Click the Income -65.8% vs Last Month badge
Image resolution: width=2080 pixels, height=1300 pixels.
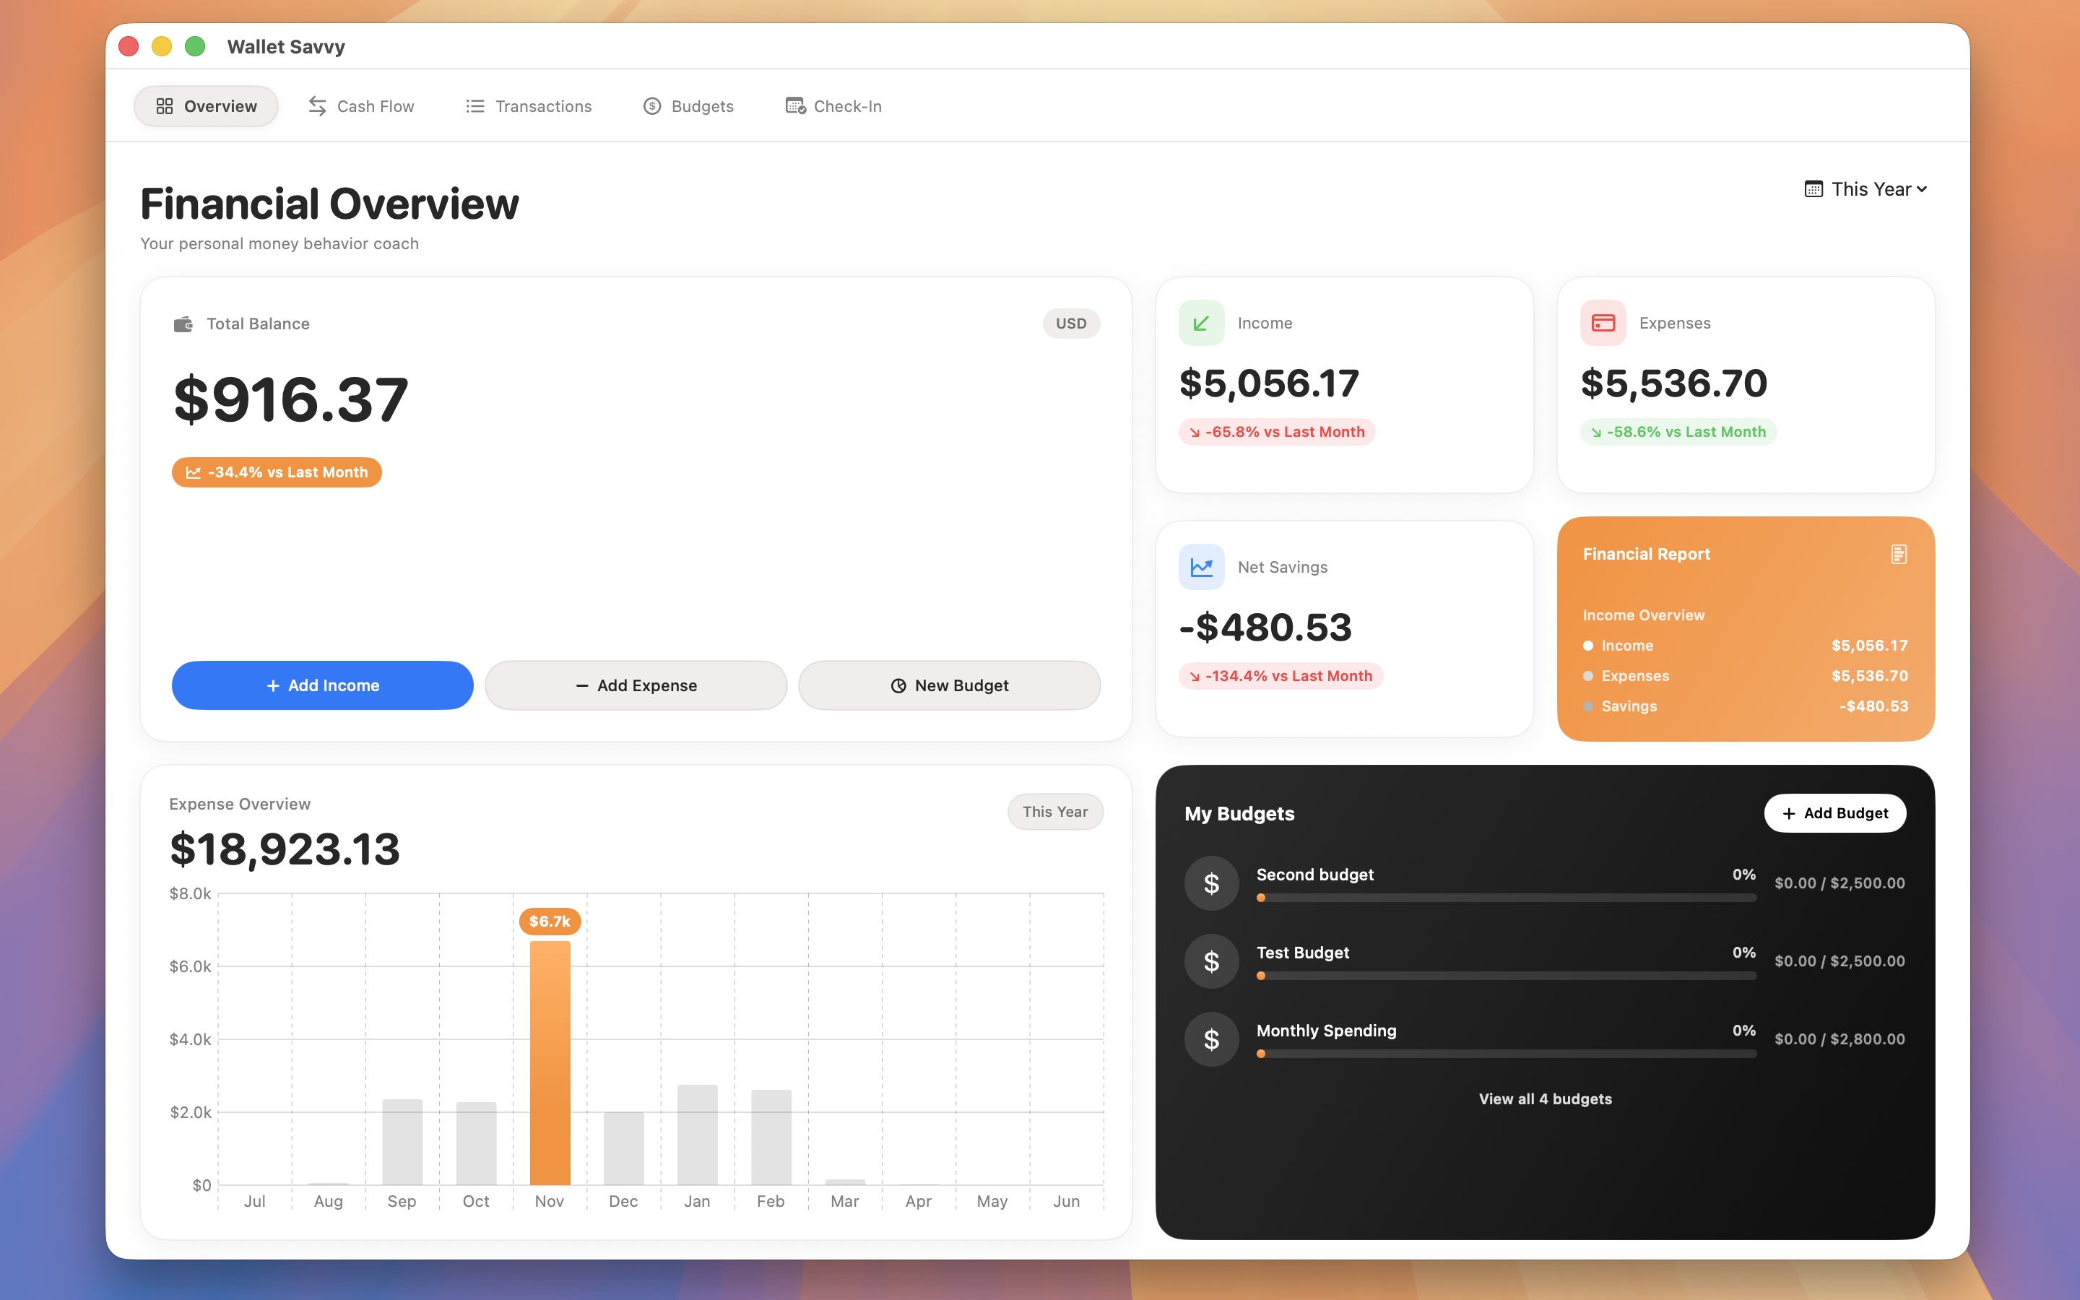1277,432
